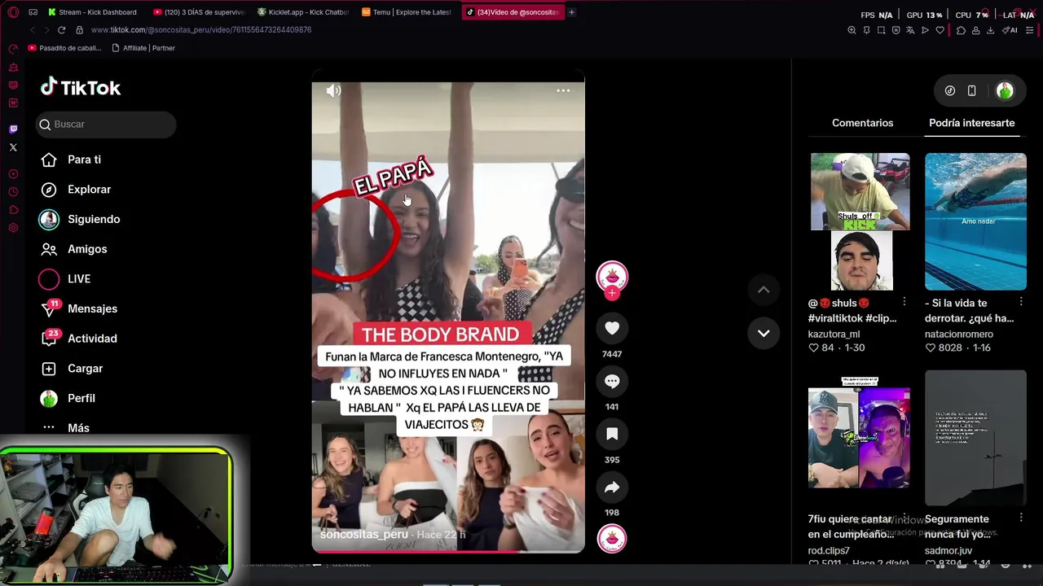
Task: Switch to Temu browser tab
Action: point(407,12)
